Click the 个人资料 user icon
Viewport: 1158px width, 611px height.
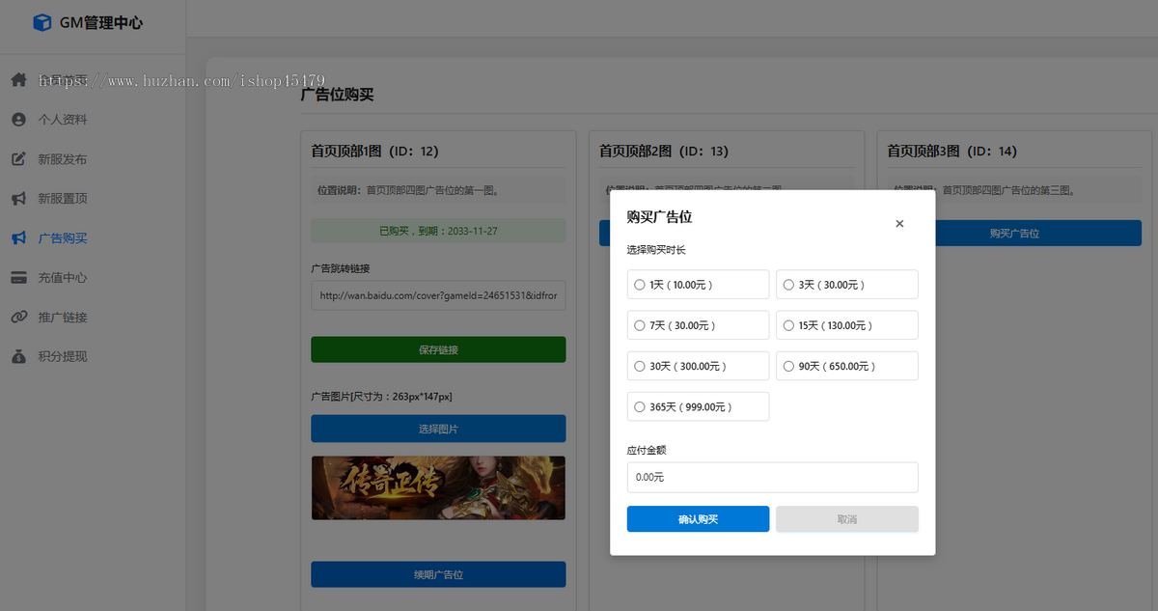point(18,120)
